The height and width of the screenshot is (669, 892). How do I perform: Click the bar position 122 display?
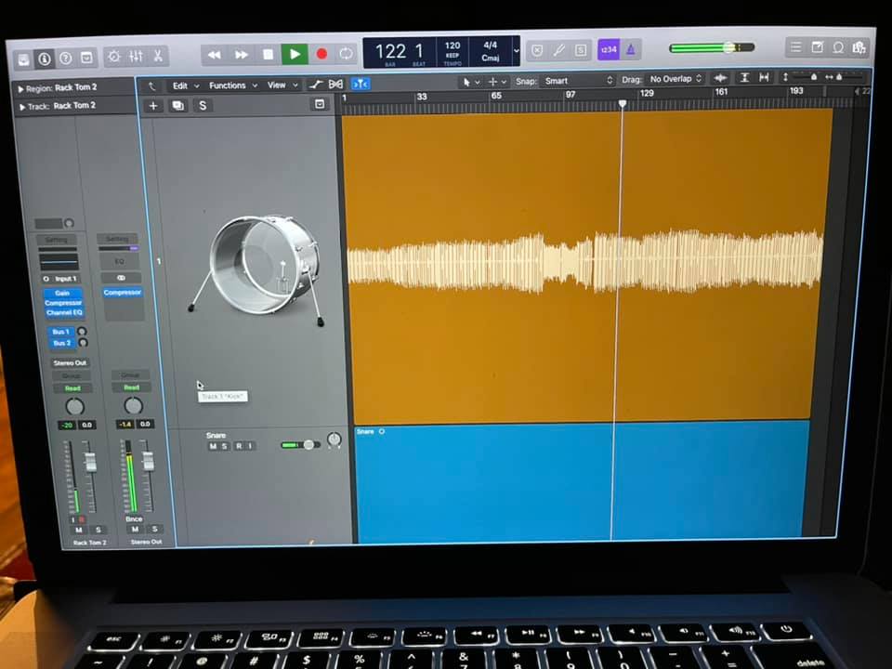[389, 52]
